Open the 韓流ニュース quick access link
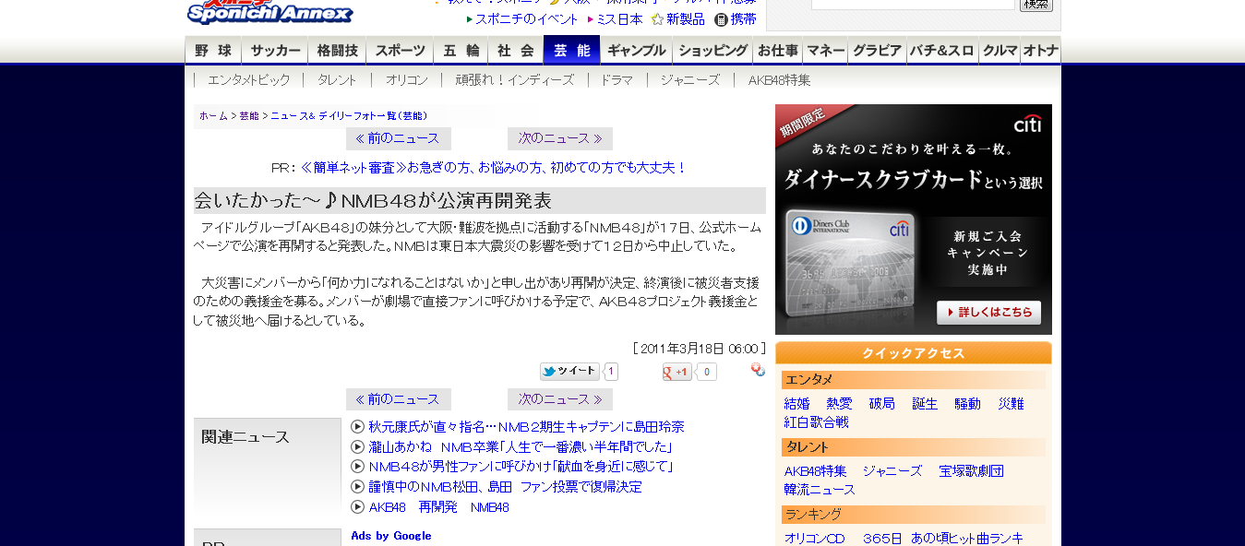Image resolution: width=1245 pixels, height=546 pixels. pyautogui.click(x=820, y=490)
